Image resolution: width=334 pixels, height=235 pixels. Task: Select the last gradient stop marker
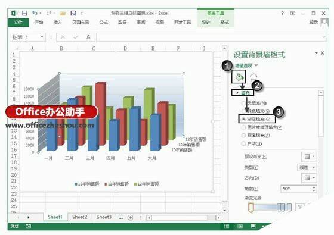coord(289,208)
